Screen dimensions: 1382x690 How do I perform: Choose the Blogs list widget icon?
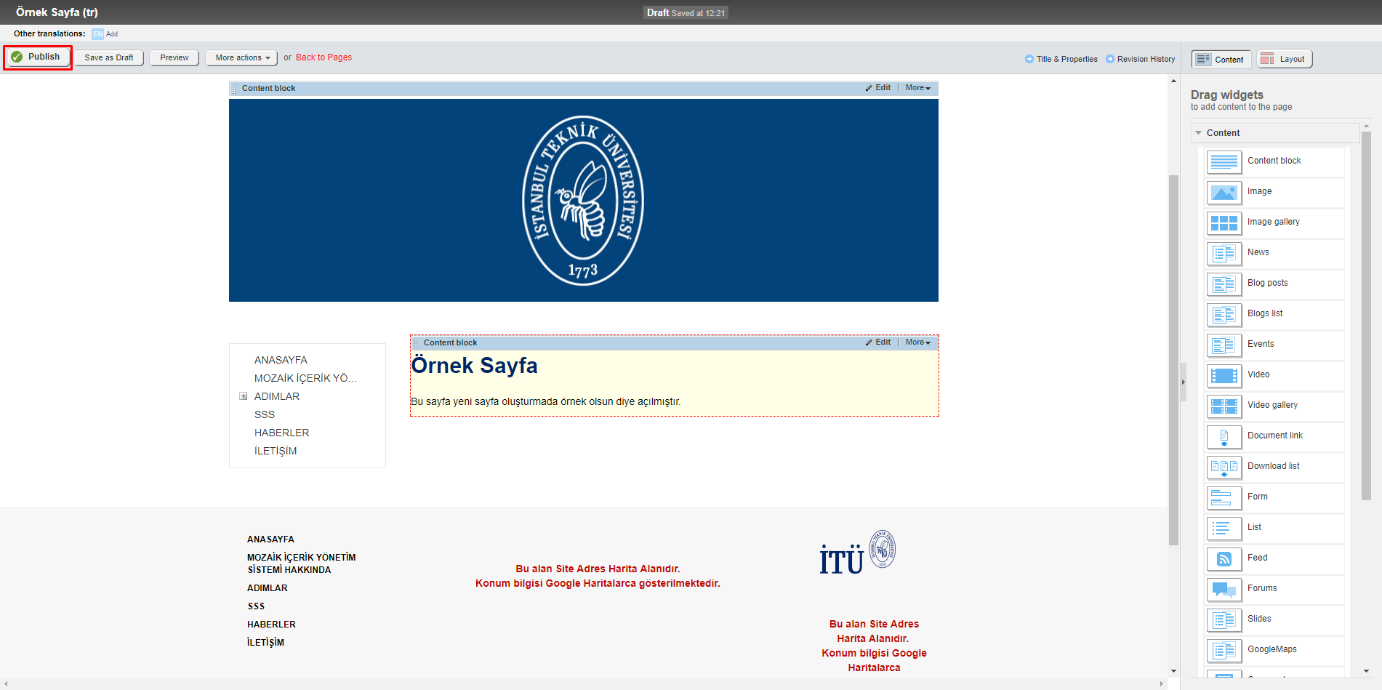point(1224,314)
